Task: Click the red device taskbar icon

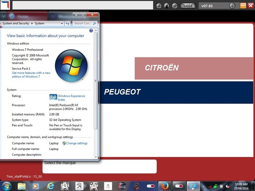Action: 136,186
